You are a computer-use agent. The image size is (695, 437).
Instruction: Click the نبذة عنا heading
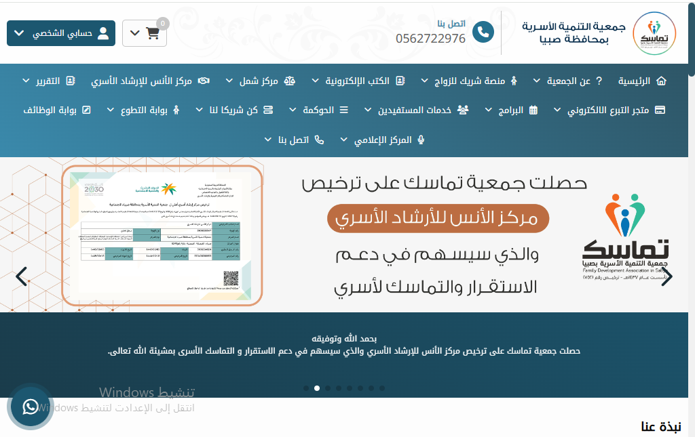point(661,426)
